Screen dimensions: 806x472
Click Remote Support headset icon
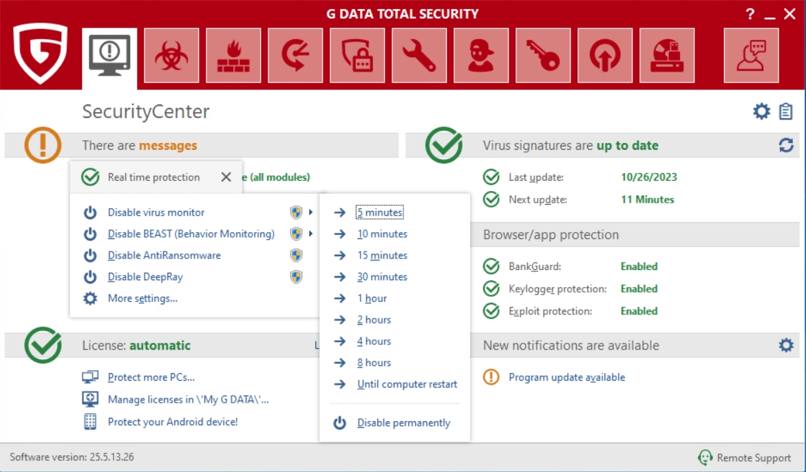pyautogui.click(x=706, y=458)
